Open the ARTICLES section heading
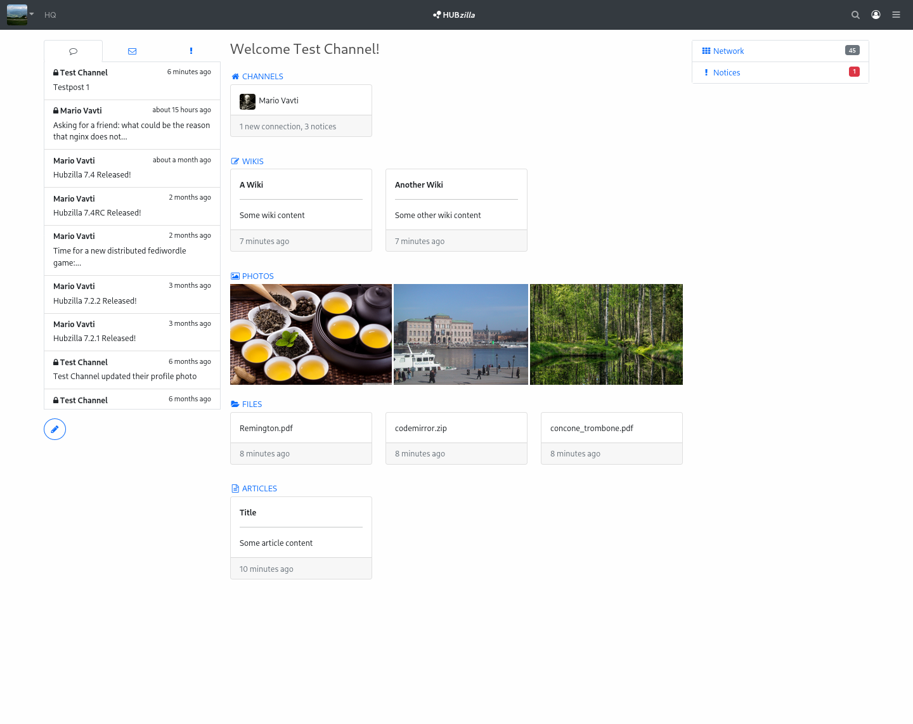Screen dimensions: 913x724 pos(259,489)
